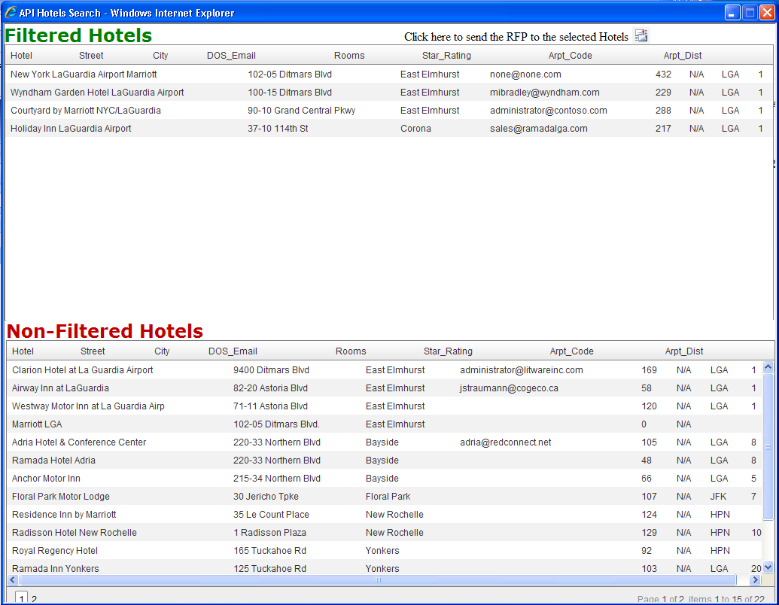Sort Filtered Hotels by DOS_Email column
Image resolution: width=779 pixels, height=605 pixels.
click(x=231, y=56)
